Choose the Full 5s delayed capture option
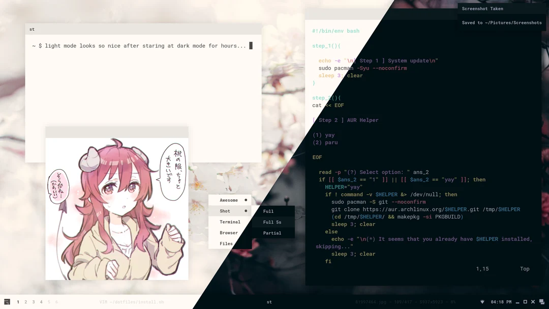The width and height of the screenshot is (549, 309). (272, 222)
